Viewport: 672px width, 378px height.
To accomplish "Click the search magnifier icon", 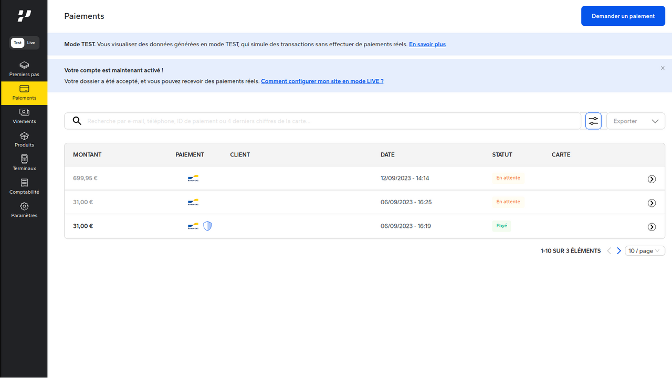I will pos(77,121).
